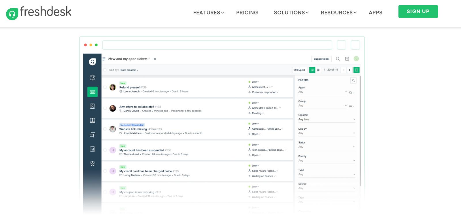Open the SOLUTIONS menu
The width and height of the screenshot is (461, 223).
[x=291, y=13]
